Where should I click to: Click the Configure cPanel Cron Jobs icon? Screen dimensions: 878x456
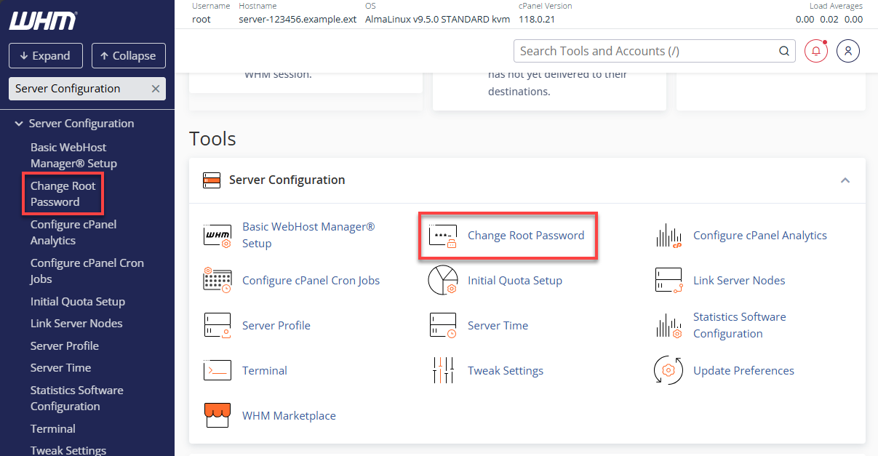click(x=217, y=280)
